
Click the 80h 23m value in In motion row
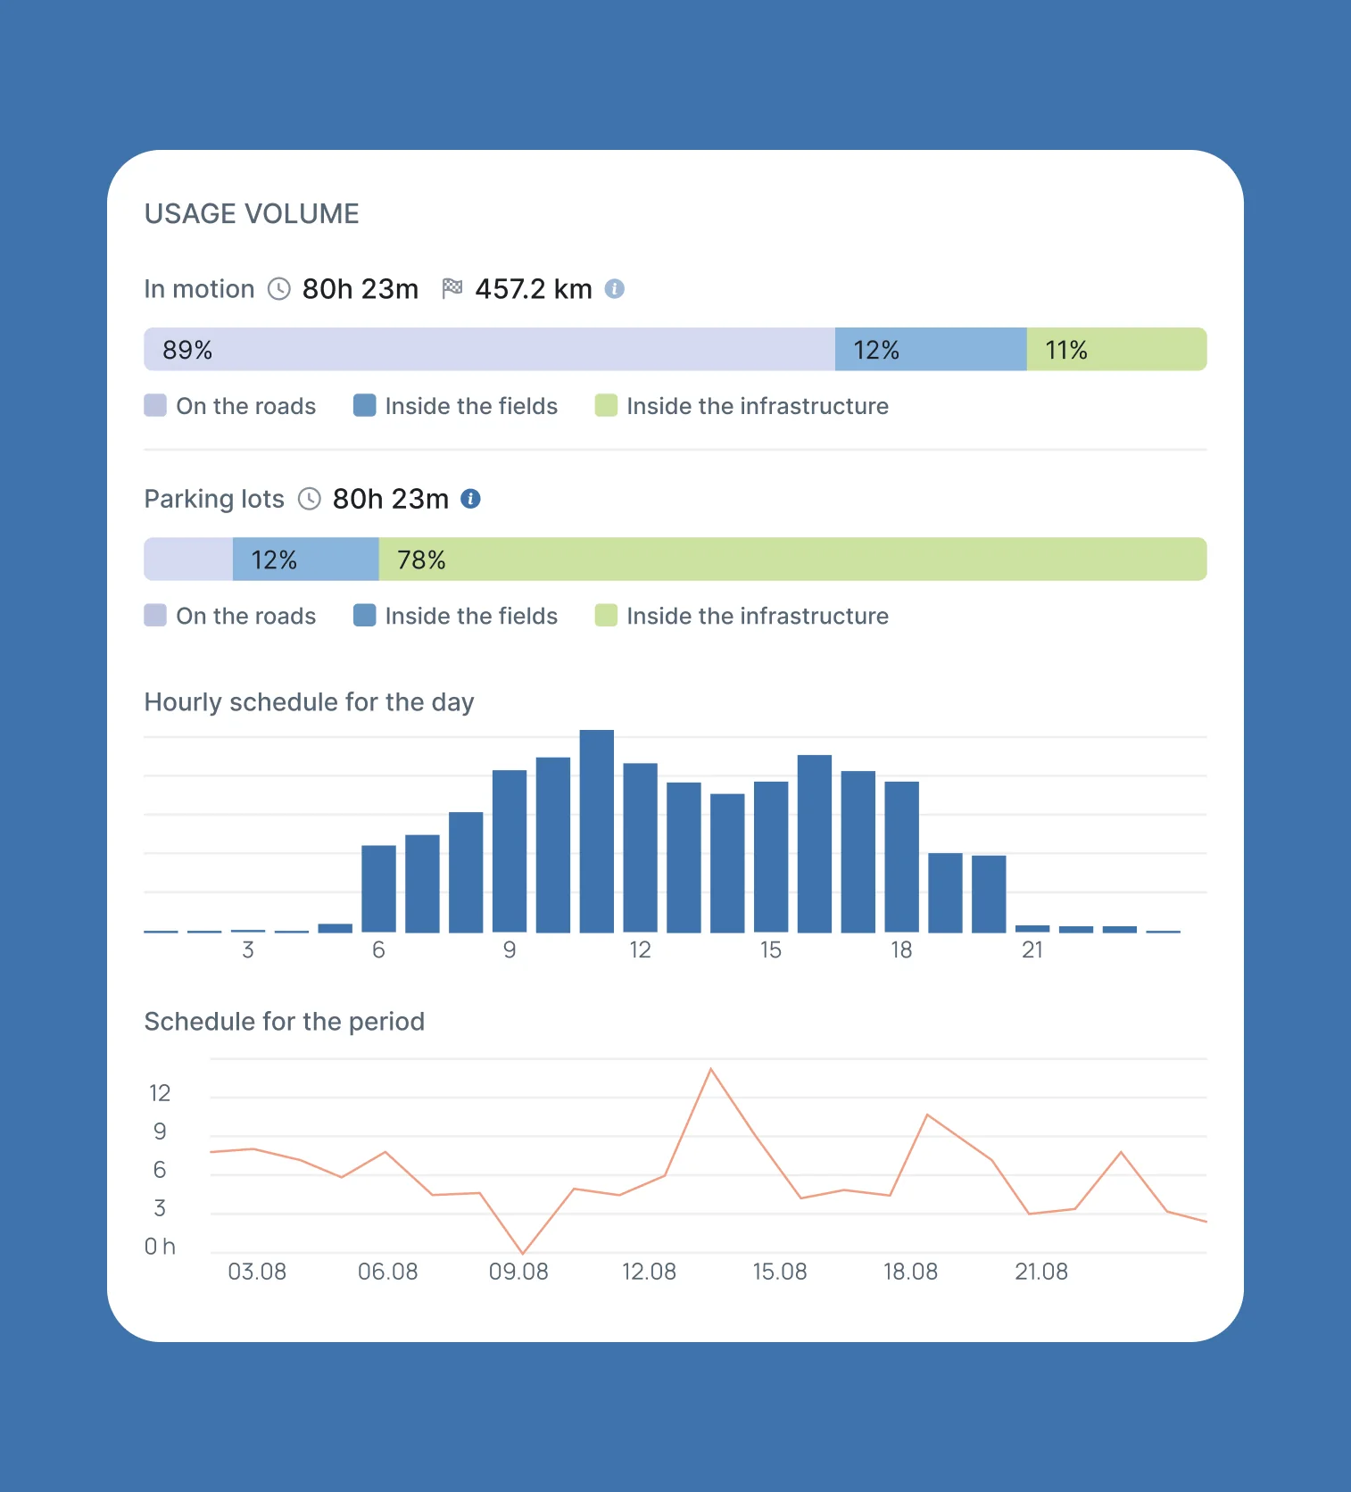tap(361, 289)
